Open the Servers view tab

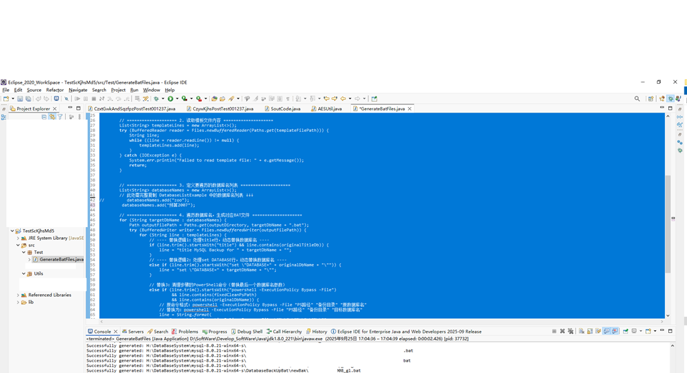coord(133,331)
